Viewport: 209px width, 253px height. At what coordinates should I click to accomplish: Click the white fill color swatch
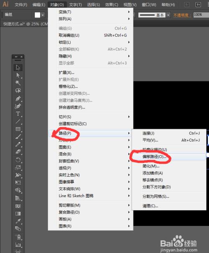coord(37,15)
